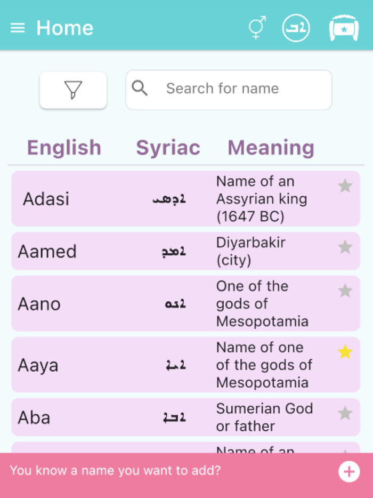Click the magnifier search icon
Viewport: 373px width, 498px height.
coord(140,89)
